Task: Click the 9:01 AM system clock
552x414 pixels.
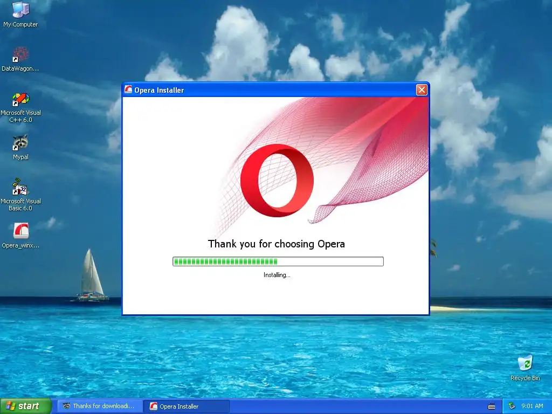Action: (x=532, y=406)
